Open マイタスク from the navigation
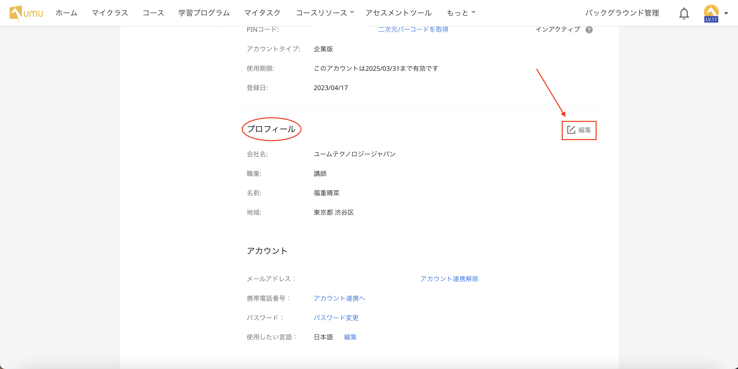The image size is (738, 369). point(262,13)
